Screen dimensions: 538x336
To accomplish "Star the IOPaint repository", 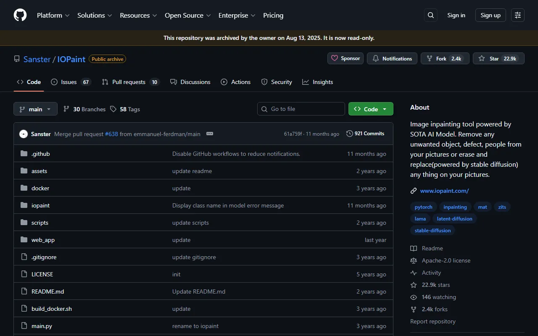I will (x=498, y=58).
